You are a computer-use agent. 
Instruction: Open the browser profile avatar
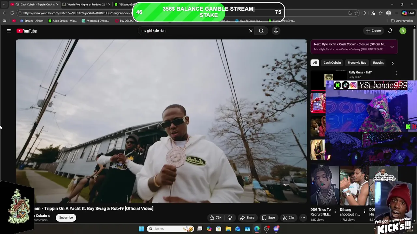coord(388,13)
